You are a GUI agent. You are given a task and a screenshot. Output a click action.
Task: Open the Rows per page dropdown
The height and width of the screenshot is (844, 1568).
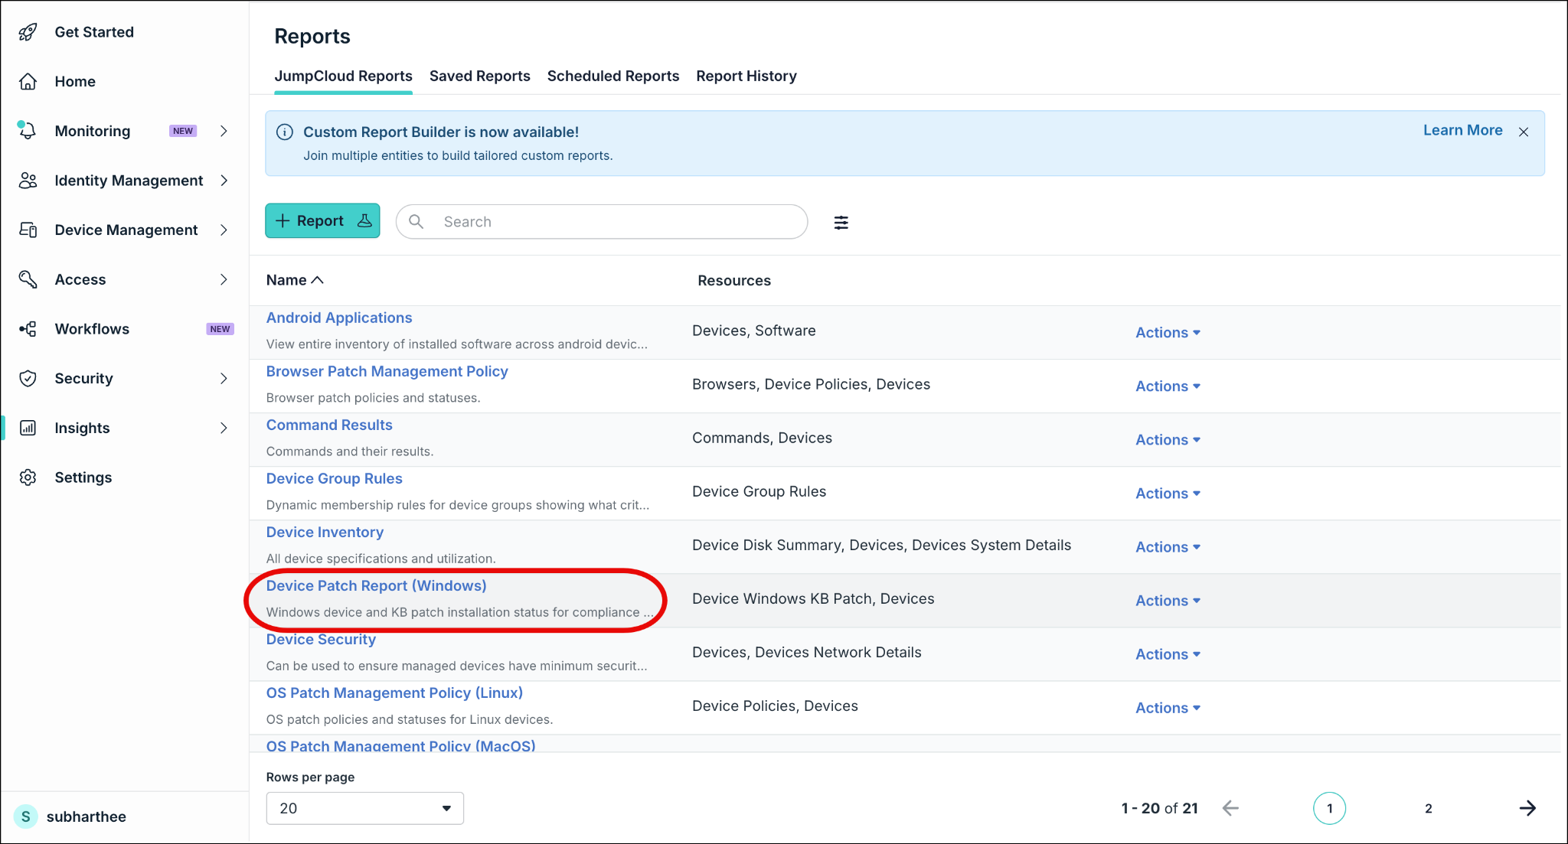[x=364, y=808]
